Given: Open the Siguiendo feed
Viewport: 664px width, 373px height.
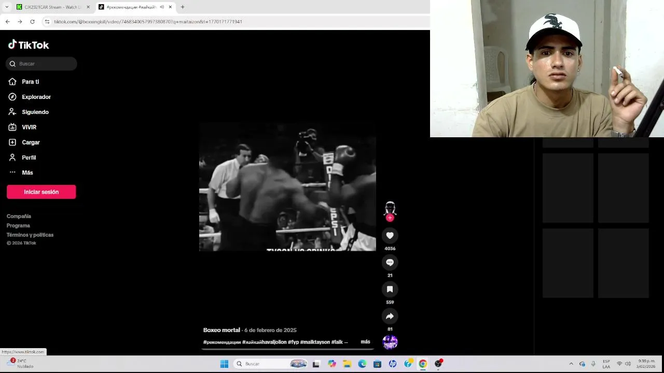Looking at the screenshot, I should (35, 112).
